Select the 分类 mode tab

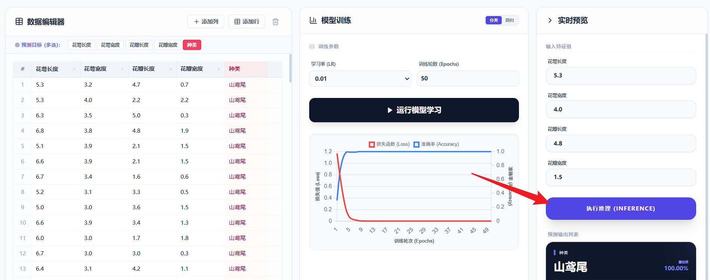click(494, 20)
